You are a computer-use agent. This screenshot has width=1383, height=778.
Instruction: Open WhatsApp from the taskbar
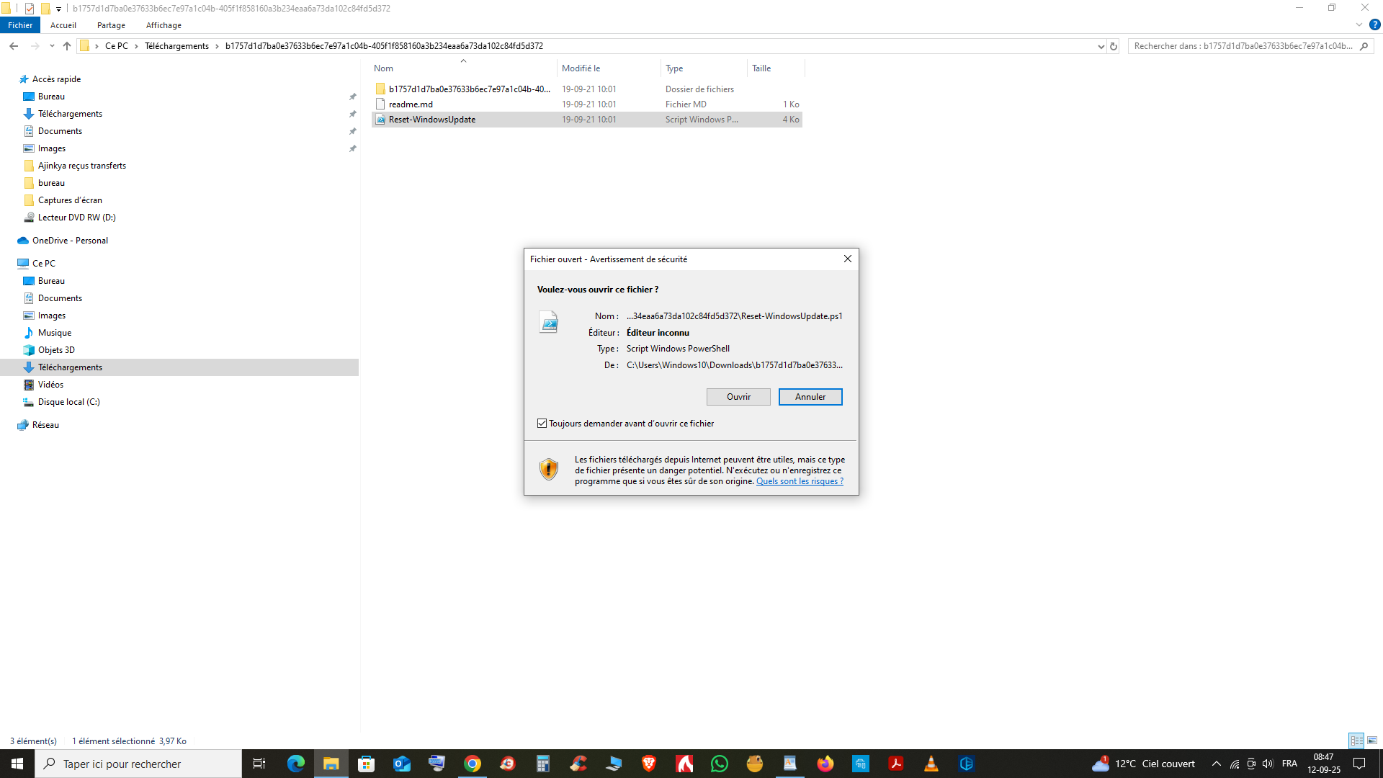(719, 764)
